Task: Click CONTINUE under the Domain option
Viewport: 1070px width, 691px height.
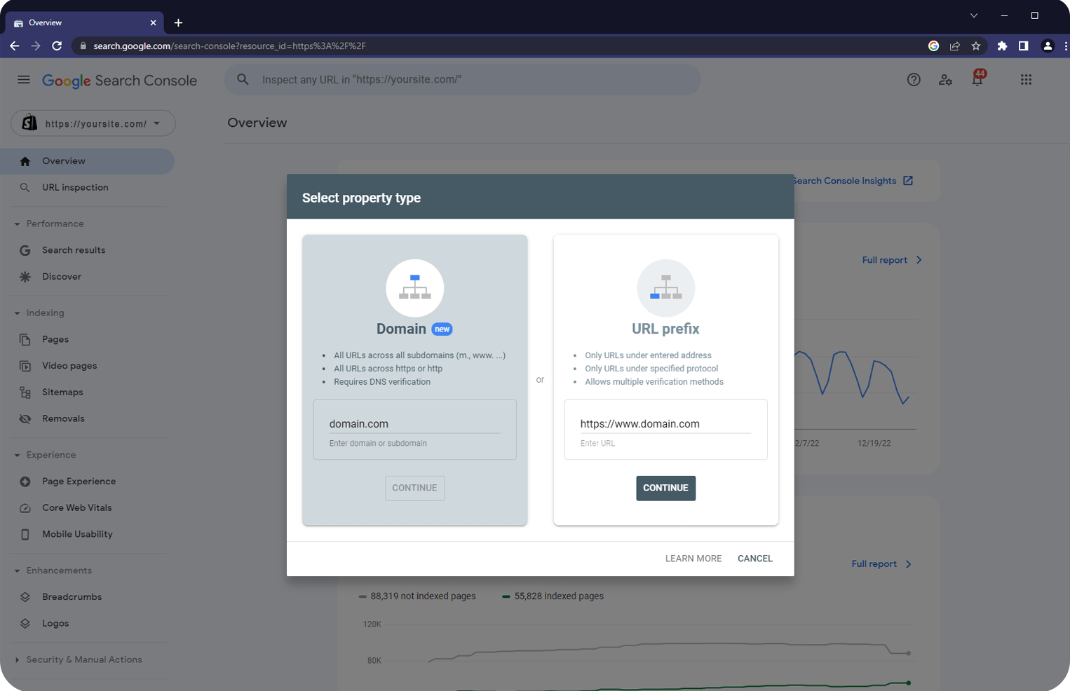Action: click(415, 488)
